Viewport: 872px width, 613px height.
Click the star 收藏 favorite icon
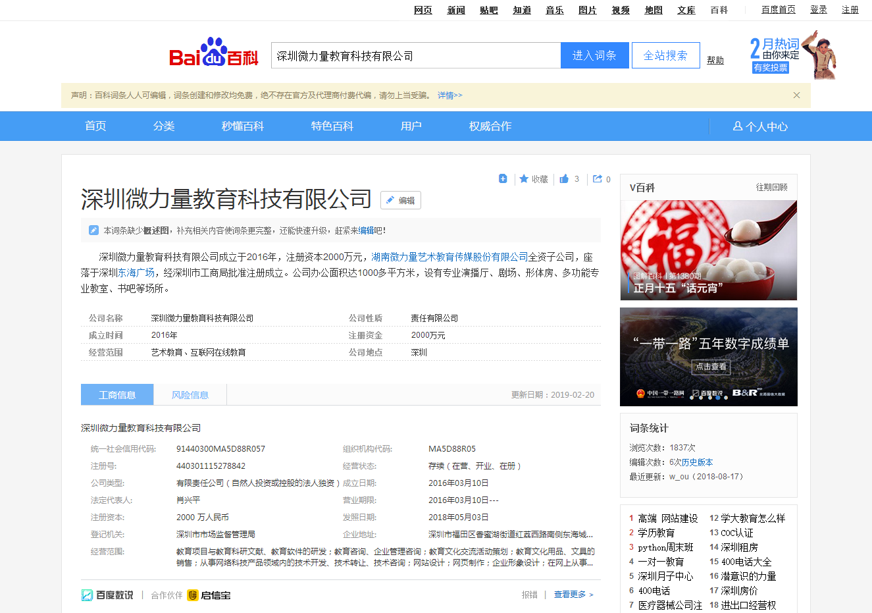524,178
